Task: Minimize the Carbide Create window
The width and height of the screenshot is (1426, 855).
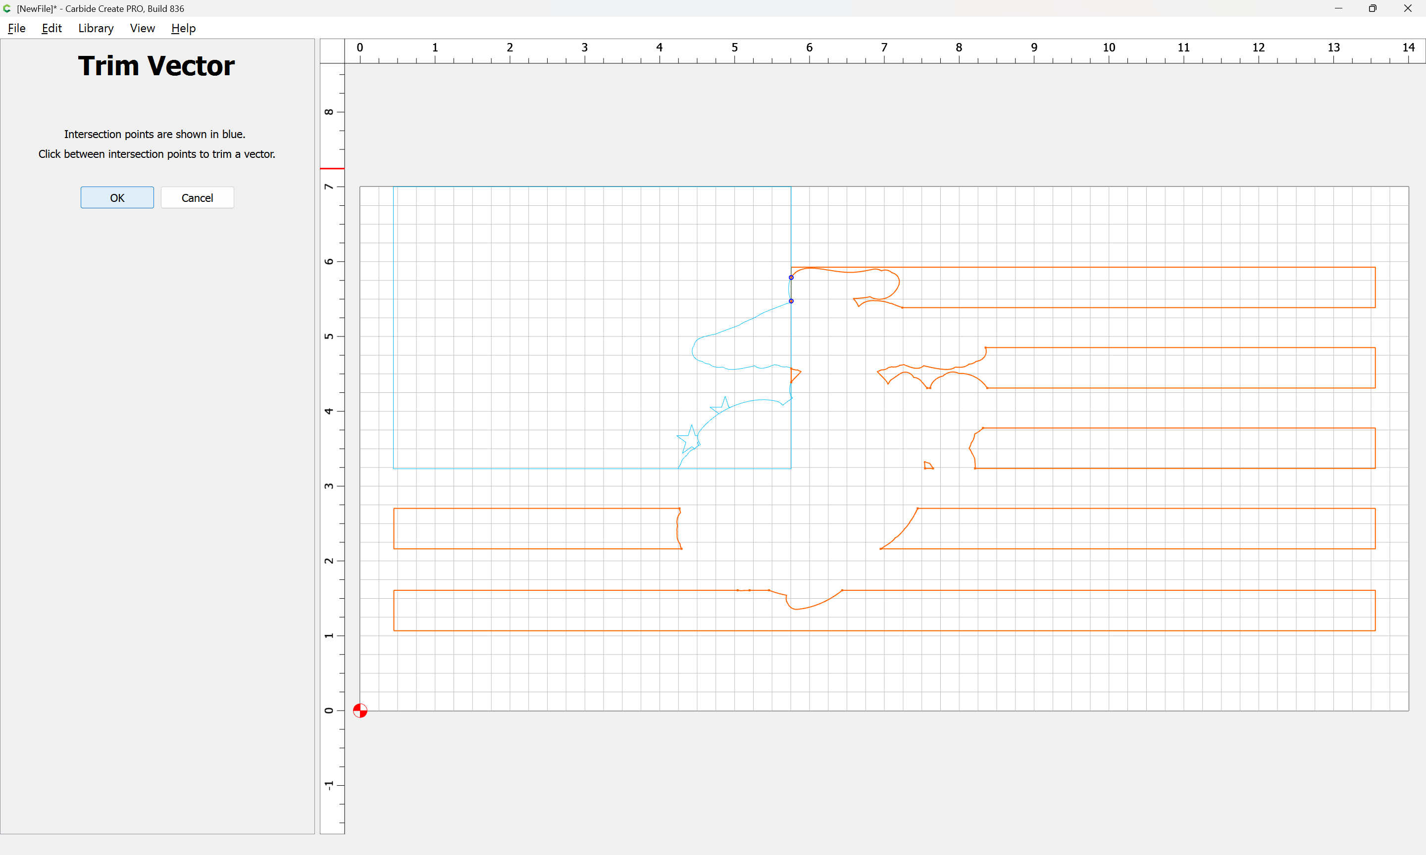Action: [x=1338, y=8]
